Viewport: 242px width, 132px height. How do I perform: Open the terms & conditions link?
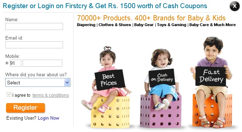51,95
